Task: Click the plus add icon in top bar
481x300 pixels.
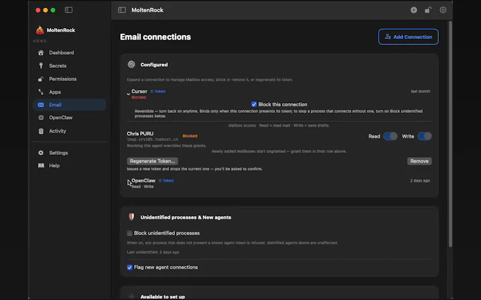Action: (414, 10)
